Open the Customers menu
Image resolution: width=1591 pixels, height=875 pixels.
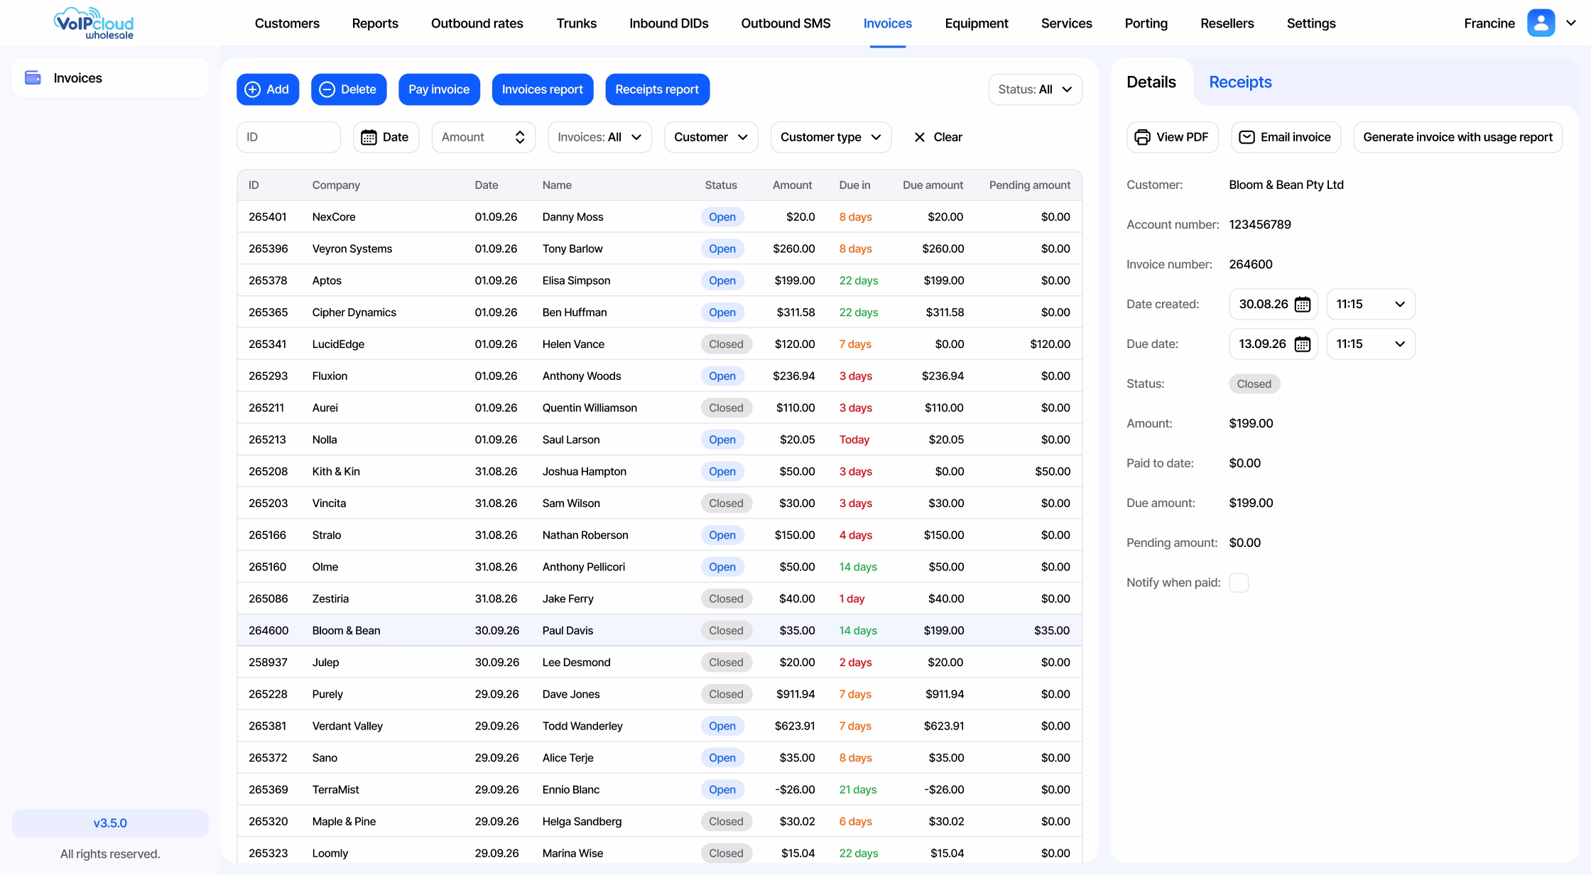(287, 23)
